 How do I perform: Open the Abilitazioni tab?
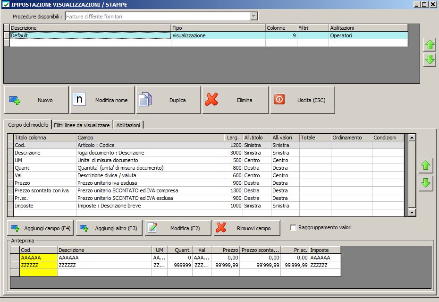[x=128, y=125]
